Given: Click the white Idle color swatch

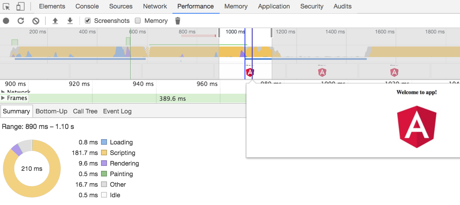Looking at the screenshot, I should (104, 195).
